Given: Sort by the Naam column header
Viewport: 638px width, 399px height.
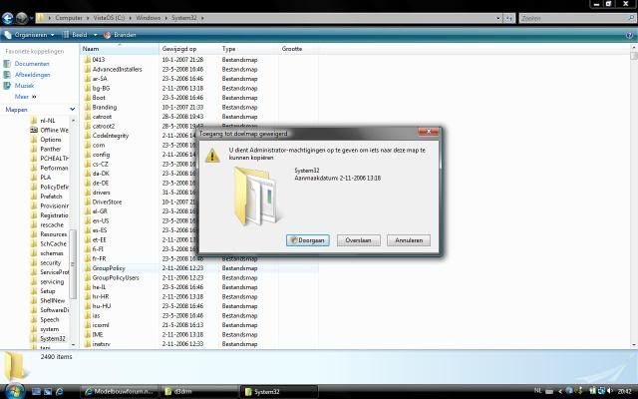Looking at the screenshot, I should [120, 49].
